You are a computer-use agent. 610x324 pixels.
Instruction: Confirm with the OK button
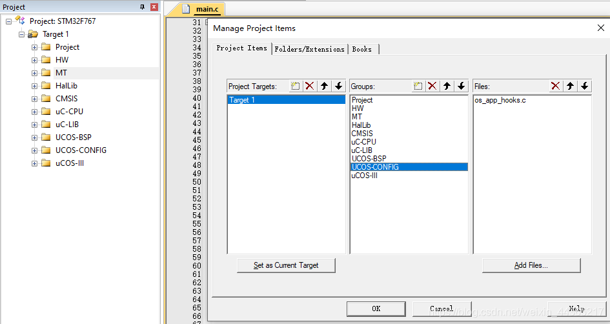pyautogui.click(x=376, y=309)
